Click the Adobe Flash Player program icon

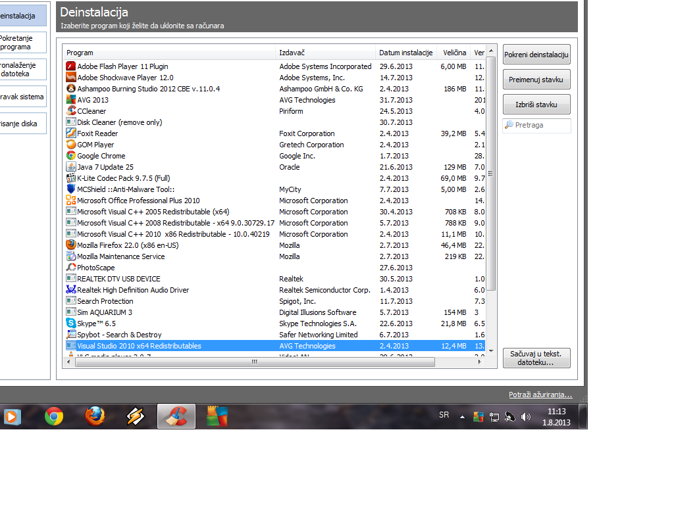(71, 66)
